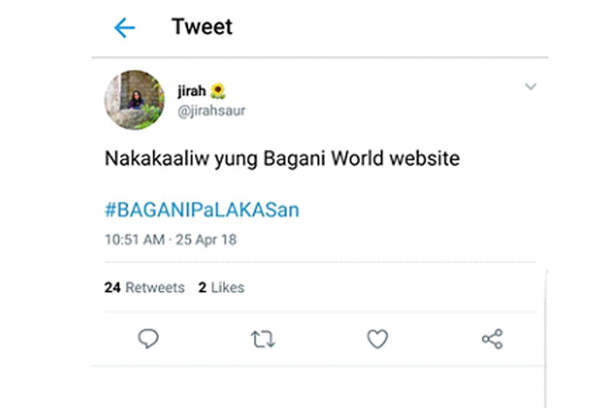The width and height of the screenshot is (613, 408).
Task: Click the Tweet header title
Action: pyautogui.click(x=202, y=27)
